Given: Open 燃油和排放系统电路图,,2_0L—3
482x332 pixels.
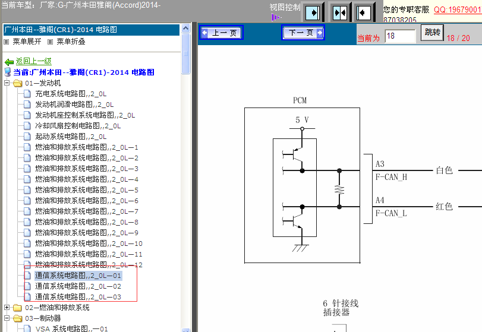Looking at the screenshot, I should (87, 169).
